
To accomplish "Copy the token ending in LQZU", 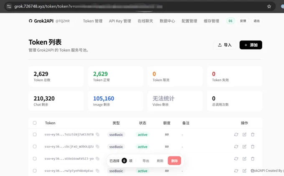I will tap(97, 146).
